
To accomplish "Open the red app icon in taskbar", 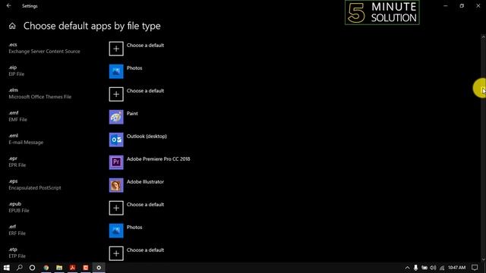I will point(86,268).
